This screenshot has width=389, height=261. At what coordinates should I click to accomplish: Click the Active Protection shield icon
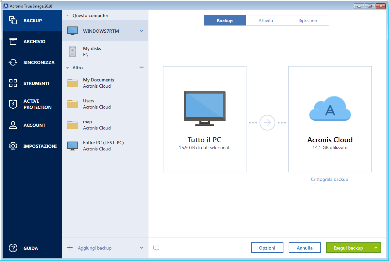[x=13, y=104]
